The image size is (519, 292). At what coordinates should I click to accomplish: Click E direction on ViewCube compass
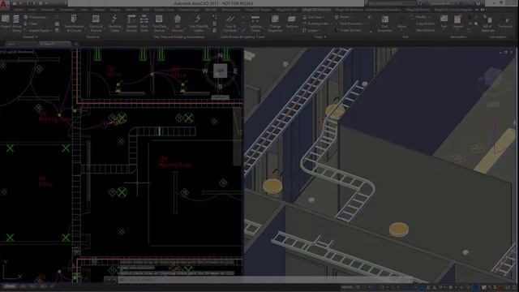pyautogui.click(x=235, y=71)
